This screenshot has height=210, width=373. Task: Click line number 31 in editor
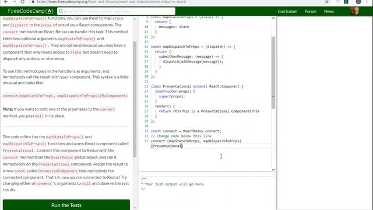pyautogui.click(x=146, y=131)
